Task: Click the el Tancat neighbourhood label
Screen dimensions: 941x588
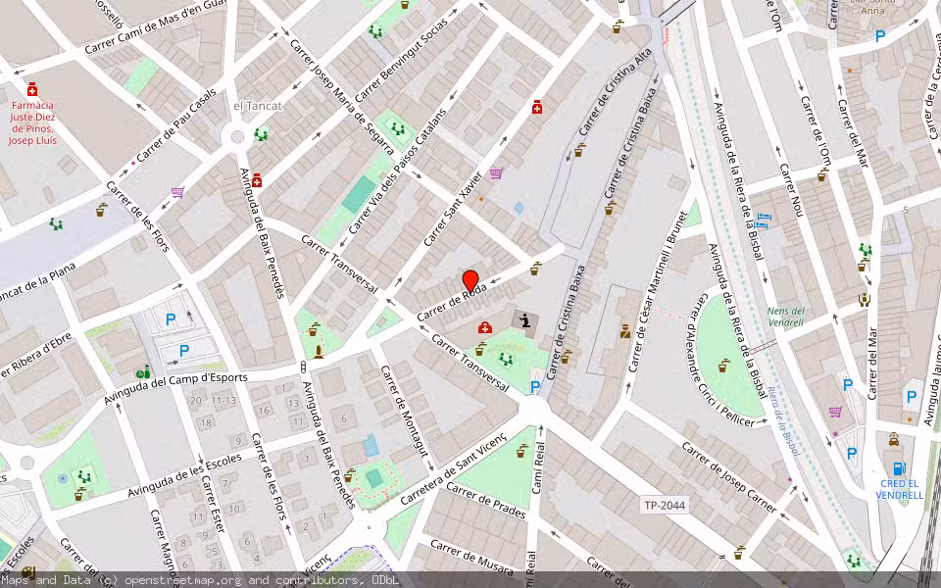Action: click(258, 106)
